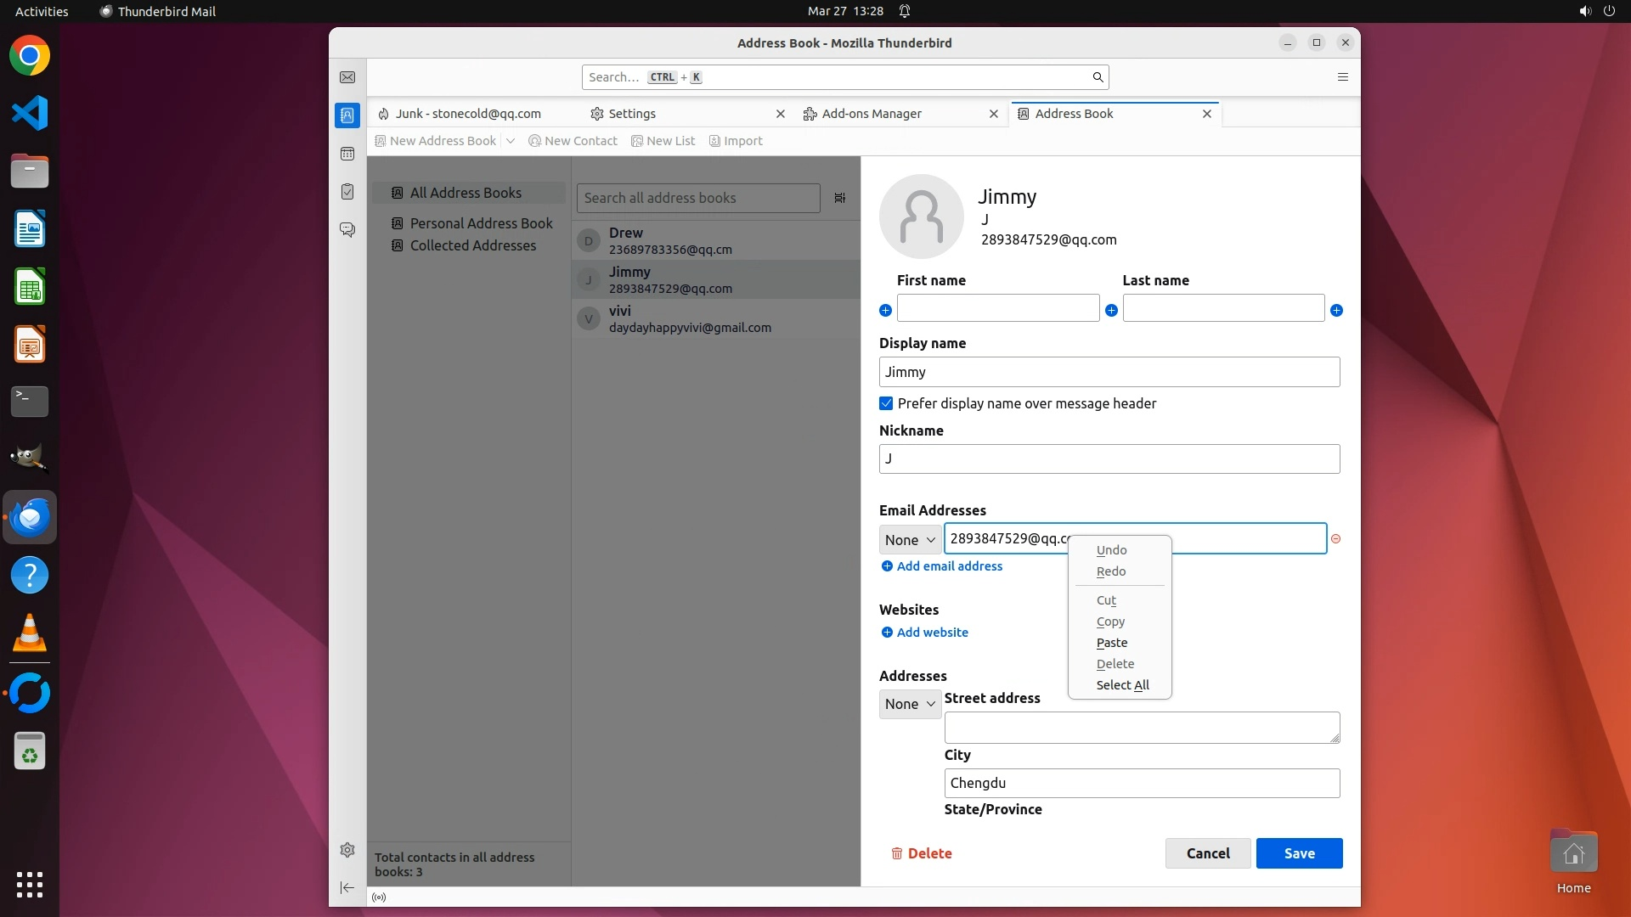Open the New Address Book dropdown arrow
Screen dimensions: 1631x917
(511, 141)
